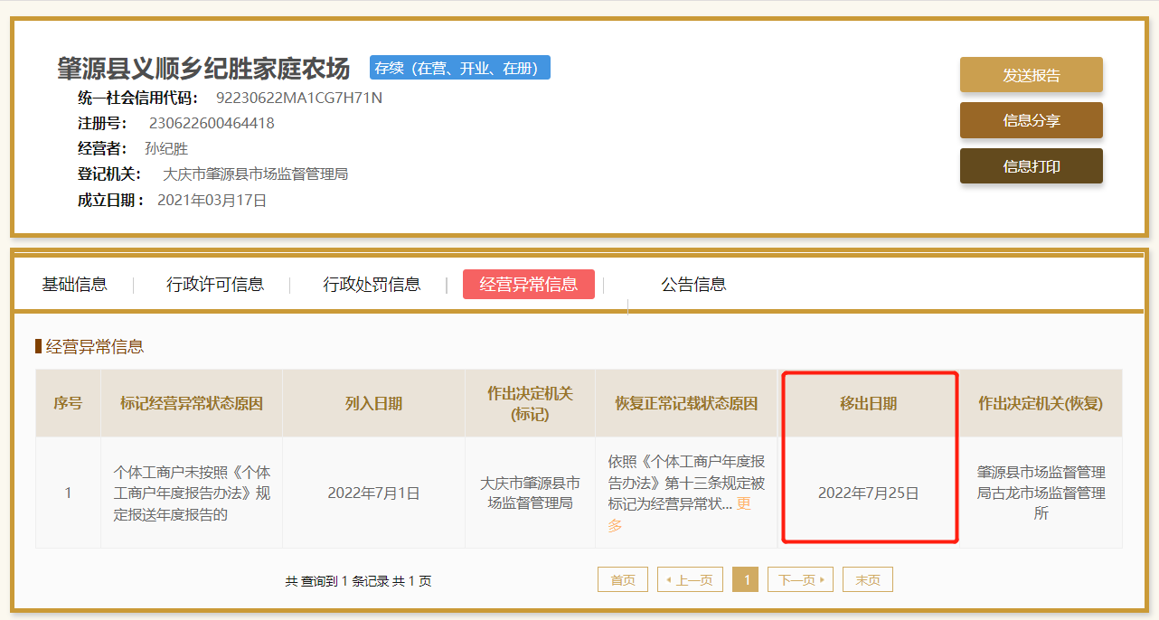Select the 2022年7月25日 removal date cell

tap(868, 493)
